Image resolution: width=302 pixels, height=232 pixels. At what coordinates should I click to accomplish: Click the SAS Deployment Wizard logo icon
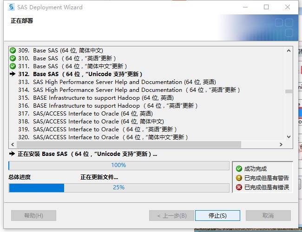(11, 7)
